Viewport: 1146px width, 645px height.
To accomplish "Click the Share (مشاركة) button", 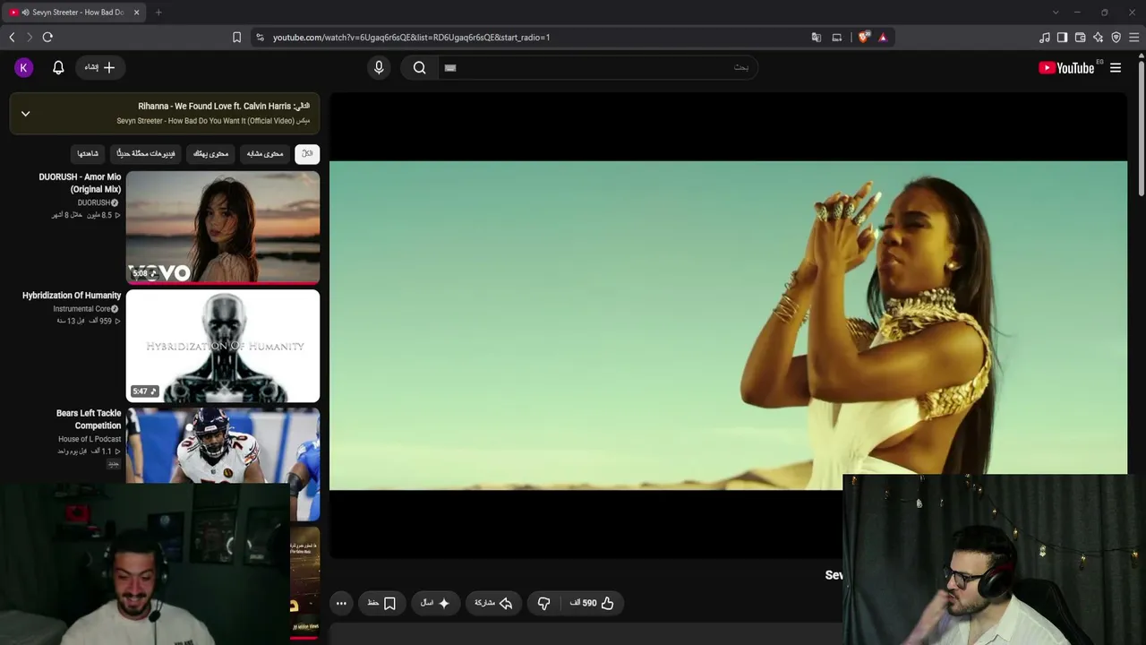I will [493, 603].
